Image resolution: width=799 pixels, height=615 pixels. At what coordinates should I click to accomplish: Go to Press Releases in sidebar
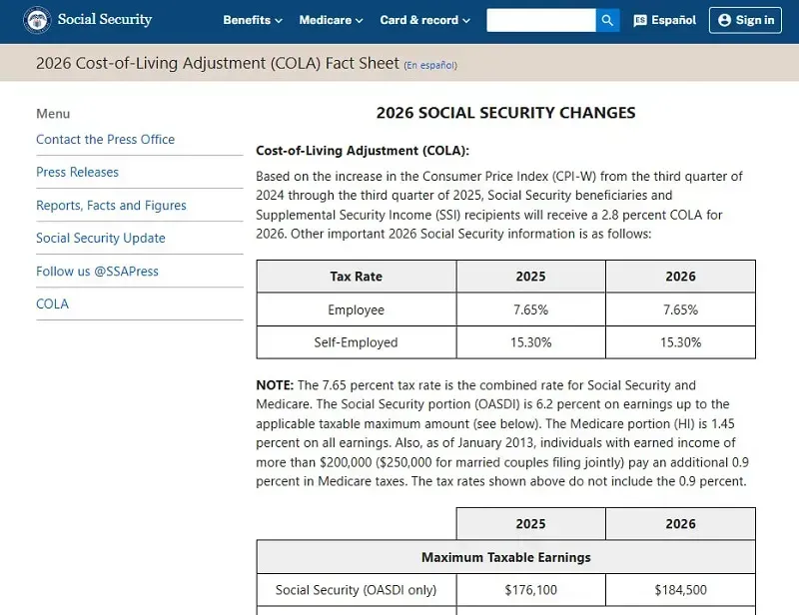tap(77, 173)
